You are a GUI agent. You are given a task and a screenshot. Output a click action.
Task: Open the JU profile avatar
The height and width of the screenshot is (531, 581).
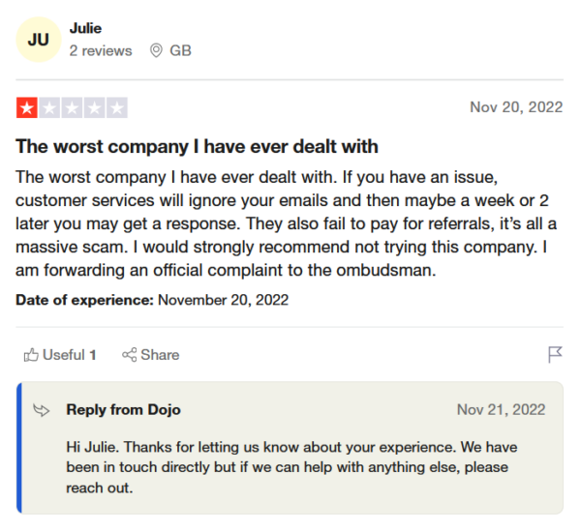point(39,41)
